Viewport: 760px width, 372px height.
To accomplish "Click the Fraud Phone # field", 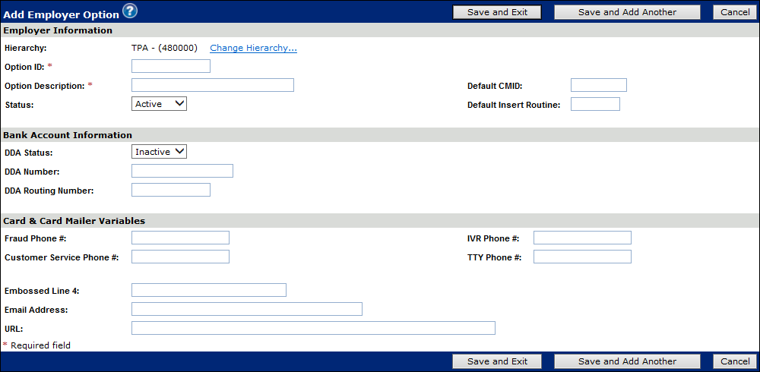I will click(180, 238).
